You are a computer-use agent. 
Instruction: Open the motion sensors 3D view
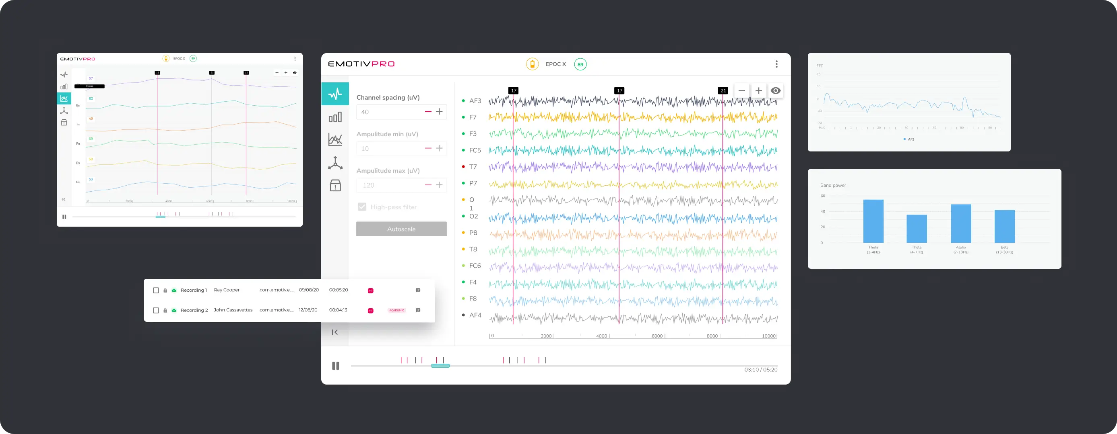tap(335, 163)
